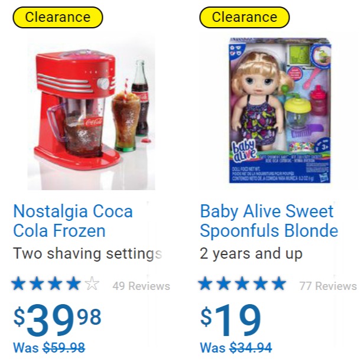
Task: Click the Was $59.98 strikethrough price
Action: [x=49, y=348]
